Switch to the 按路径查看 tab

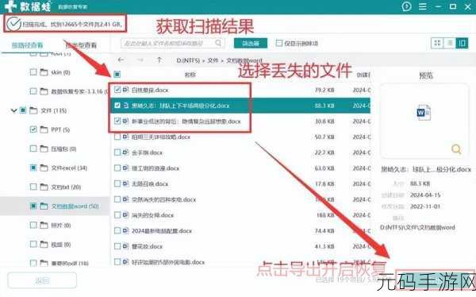pyautogui.click(x=27, y=45)
